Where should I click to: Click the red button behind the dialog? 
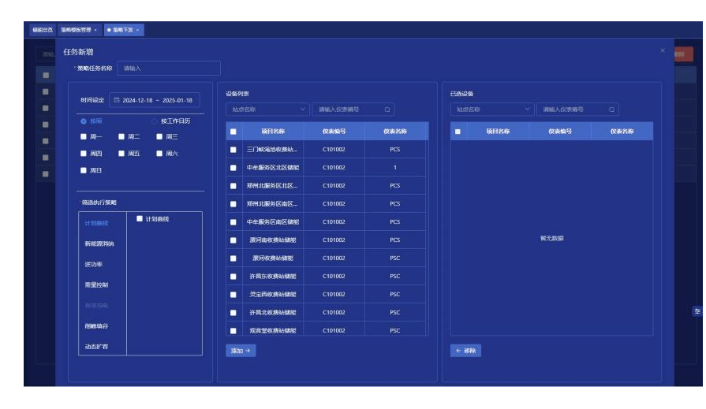pos(683,54)
